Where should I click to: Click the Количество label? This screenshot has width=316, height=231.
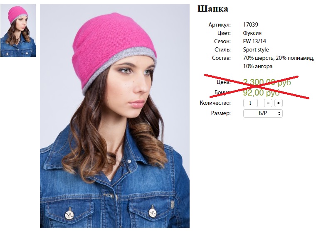click(x=215, y=103)
